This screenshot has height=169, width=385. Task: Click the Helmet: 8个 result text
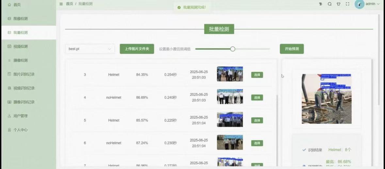point(340,150)
